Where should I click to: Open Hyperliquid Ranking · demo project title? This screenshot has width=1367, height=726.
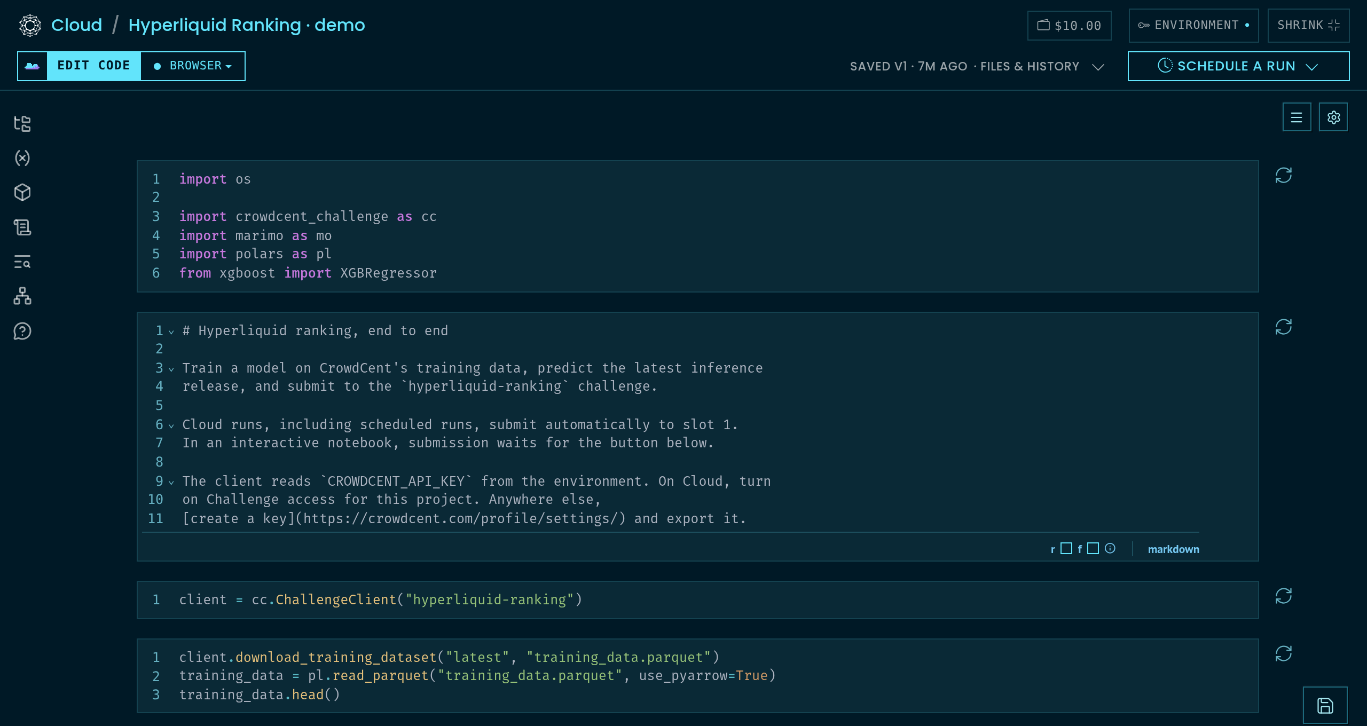[x=247, y=25]
